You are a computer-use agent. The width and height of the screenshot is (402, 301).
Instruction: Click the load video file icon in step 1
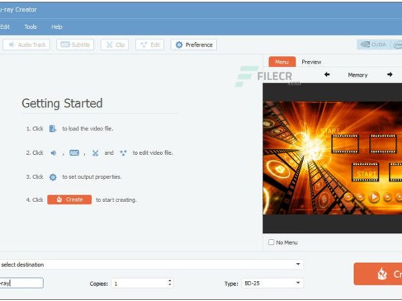[x=52, y=128]
